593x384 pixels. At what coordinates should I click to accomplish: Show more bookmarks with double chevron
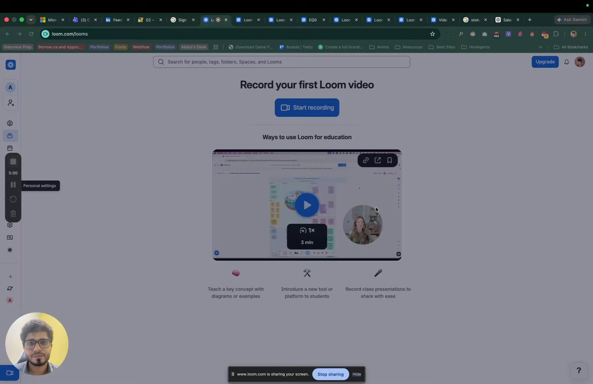coord(541,47)
